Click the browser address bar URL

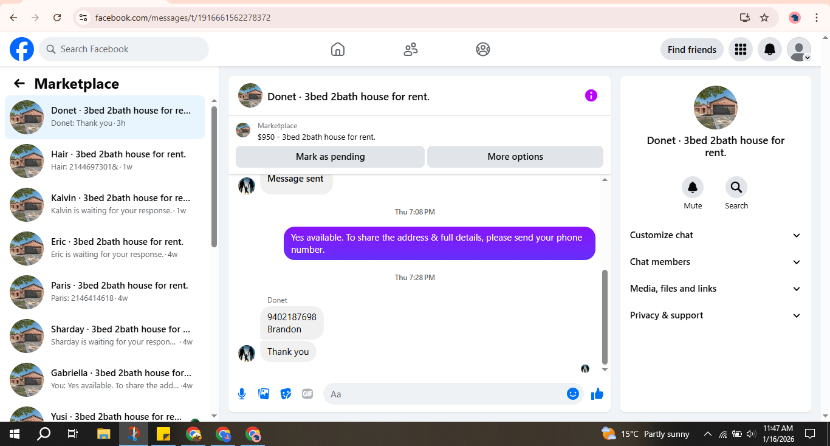pyautogui.click(x=183, y=18)
